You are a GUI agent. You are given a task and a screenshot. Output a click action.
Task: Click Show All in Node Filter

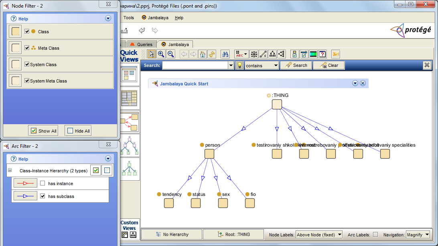[x=43, y=131]
